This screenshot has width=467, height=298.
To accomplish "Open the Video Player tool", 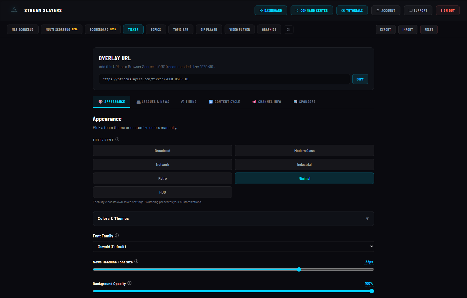I will [x=240, y=29].
